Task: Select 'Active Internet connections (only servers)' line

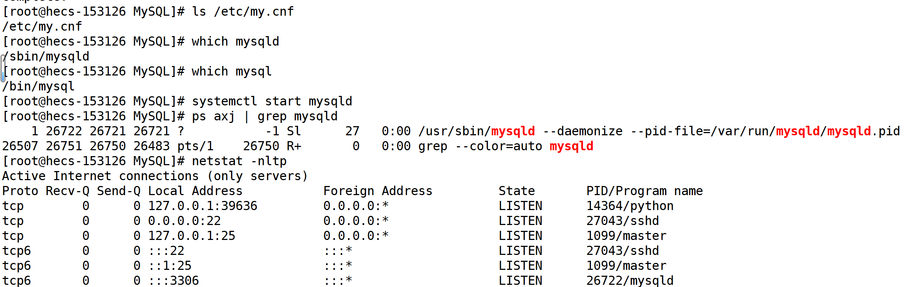Action: [155, 176]
